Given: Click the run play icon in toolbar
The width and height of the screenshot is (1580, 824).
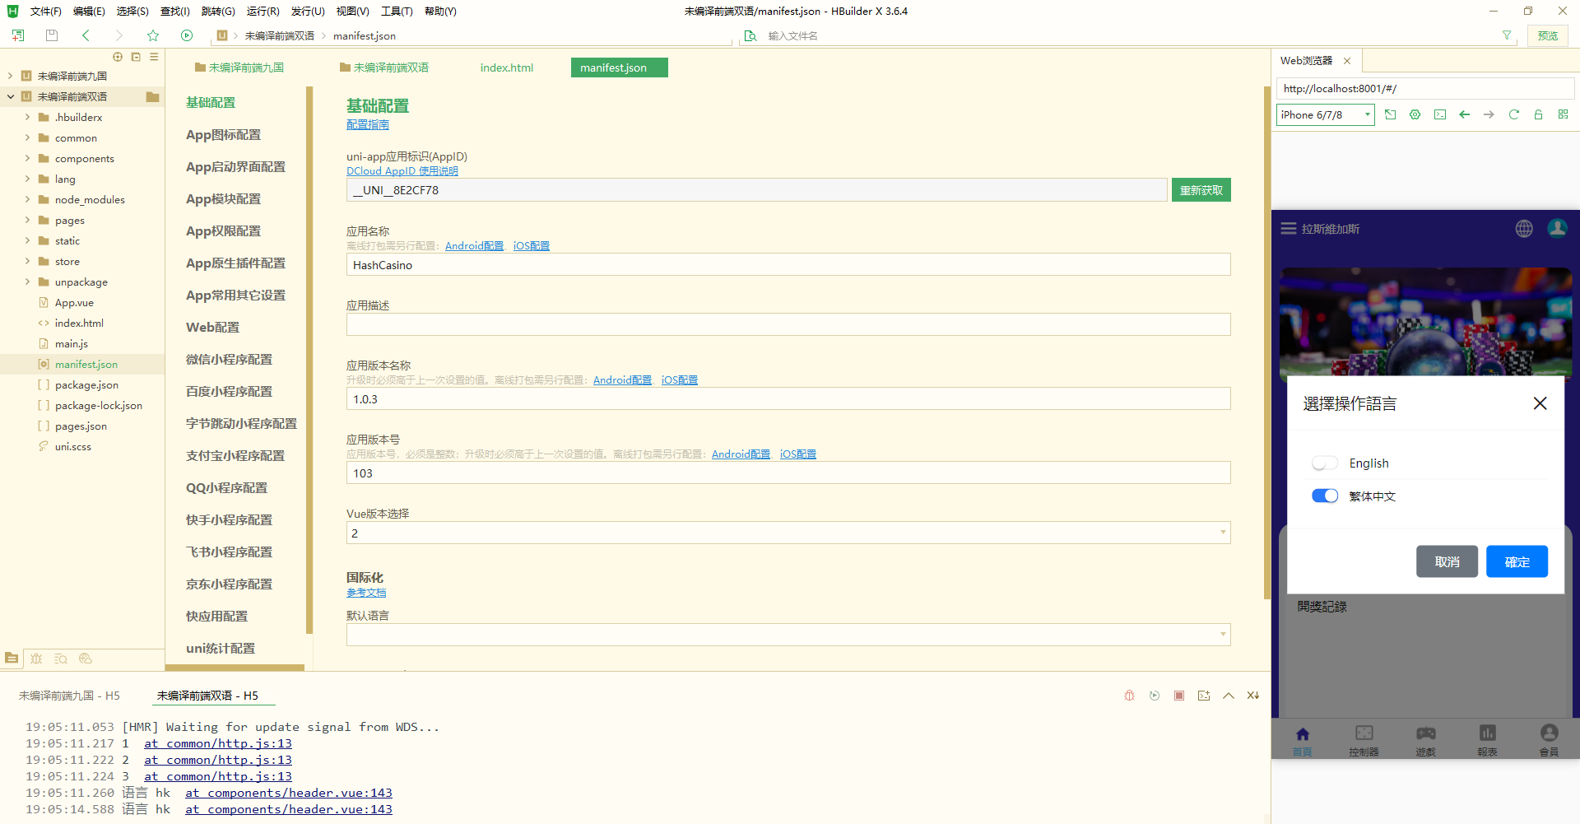Looking at the screenshot, I should point(187,35).
